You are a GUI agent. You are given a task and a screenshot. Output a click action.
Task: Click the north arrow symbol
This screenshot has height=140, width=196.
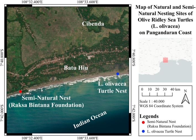185,99
